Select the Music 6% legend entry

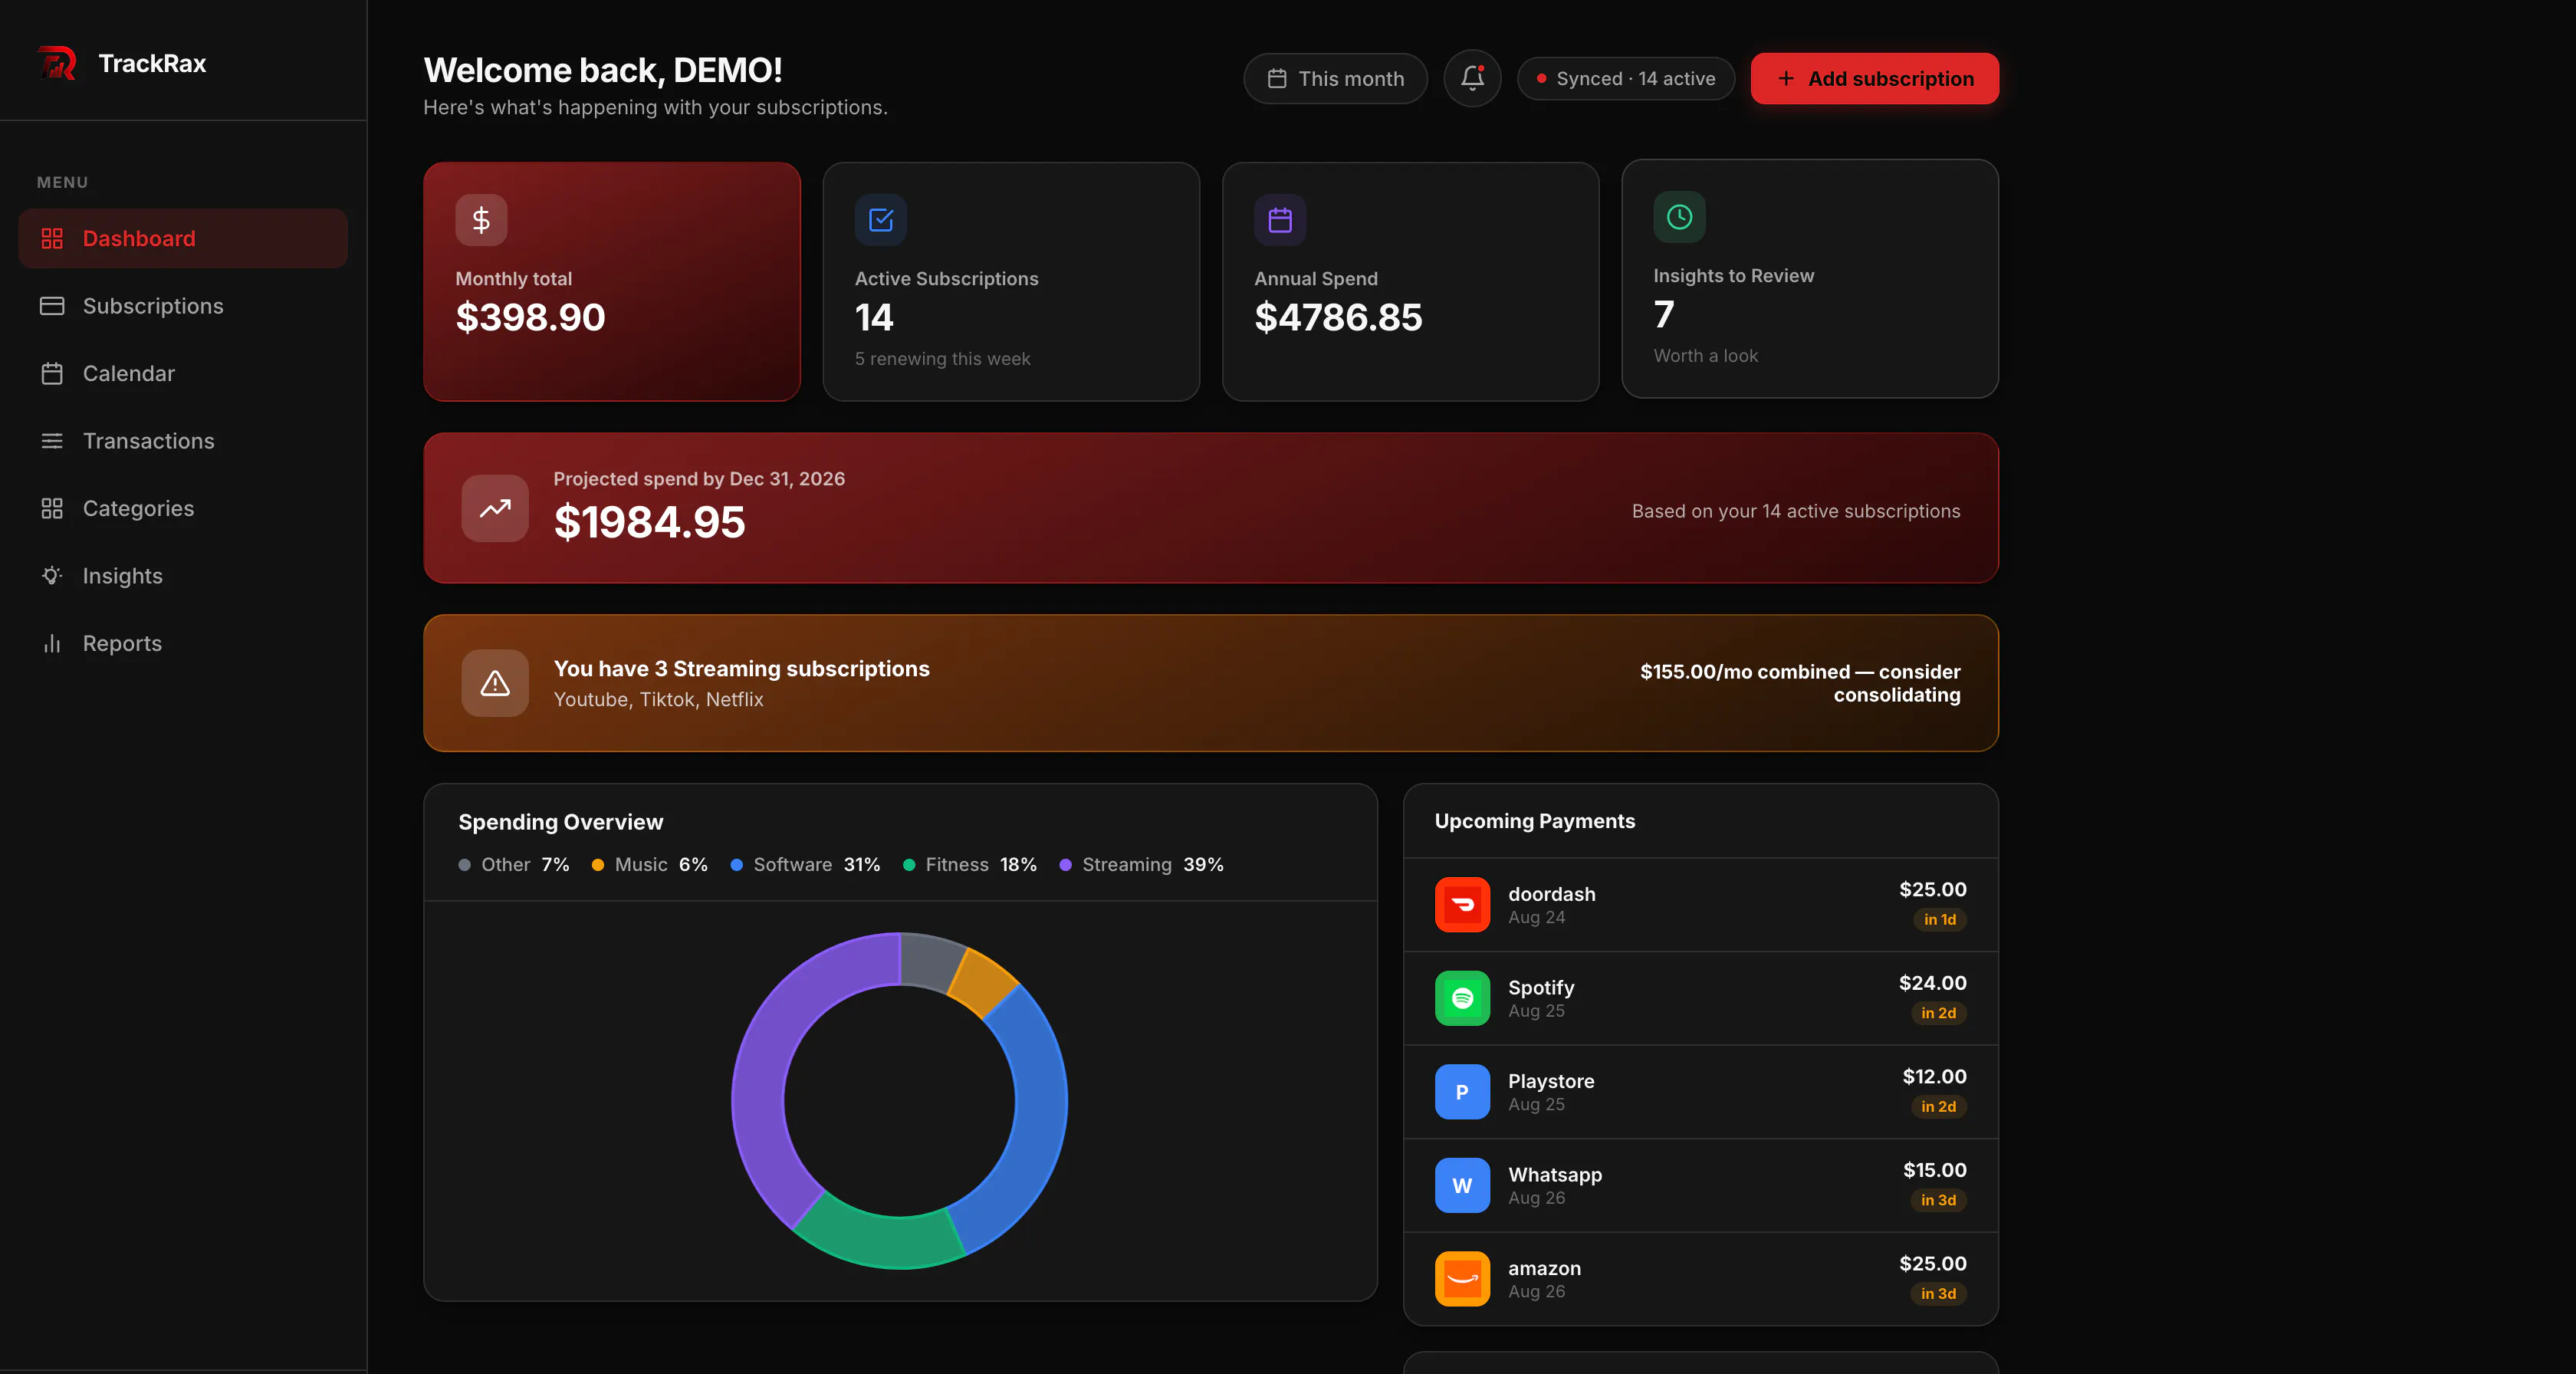650,864
